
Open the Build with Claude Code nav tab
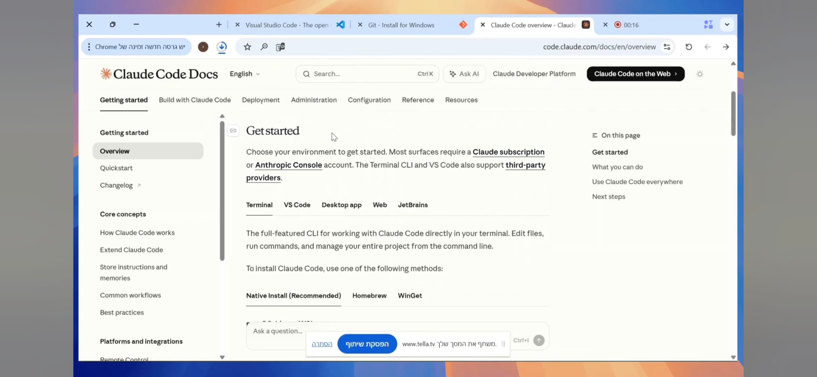[x=195, y=100]
